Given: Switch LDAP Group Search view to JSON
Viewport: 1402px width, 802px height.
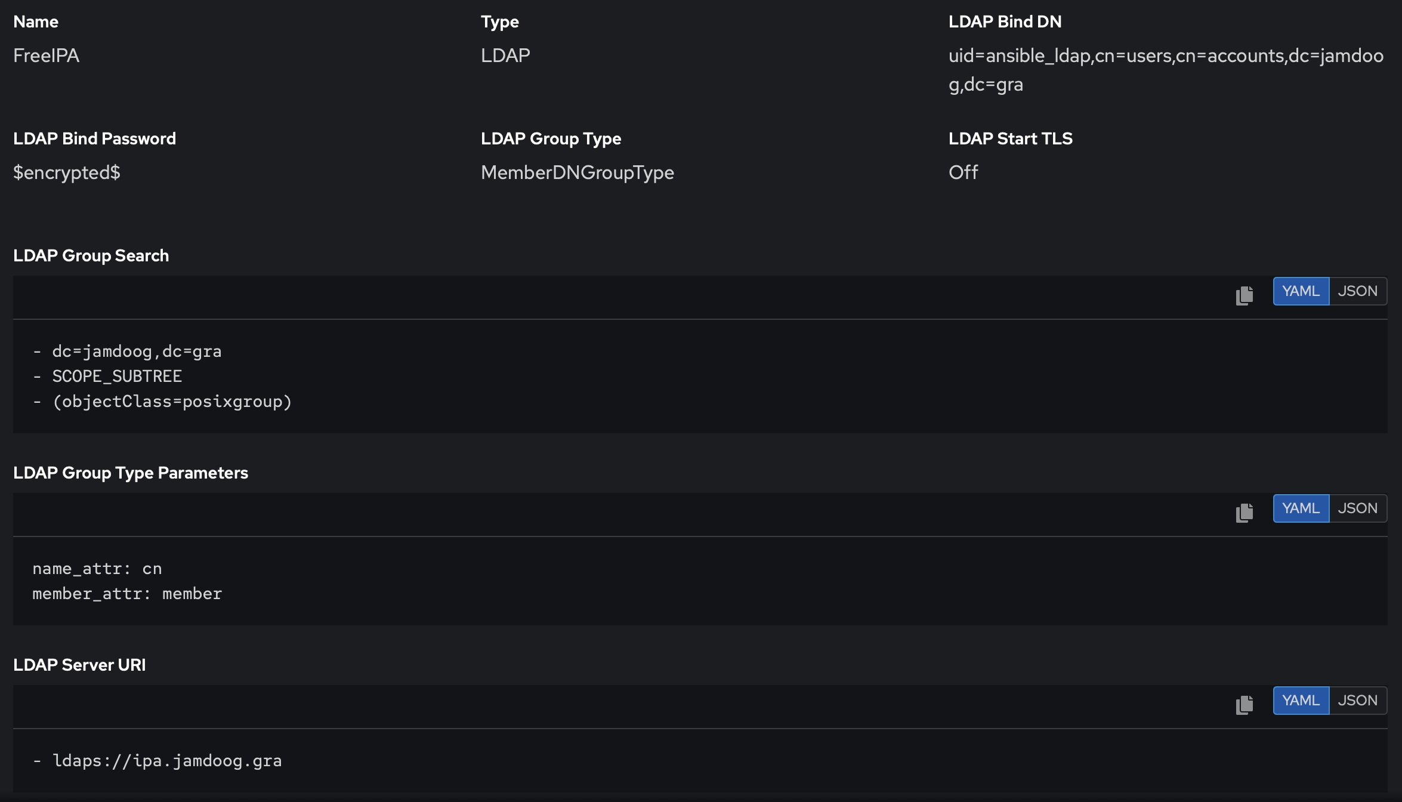Looking at the screenshot, I should click(x=1358, y=291).
